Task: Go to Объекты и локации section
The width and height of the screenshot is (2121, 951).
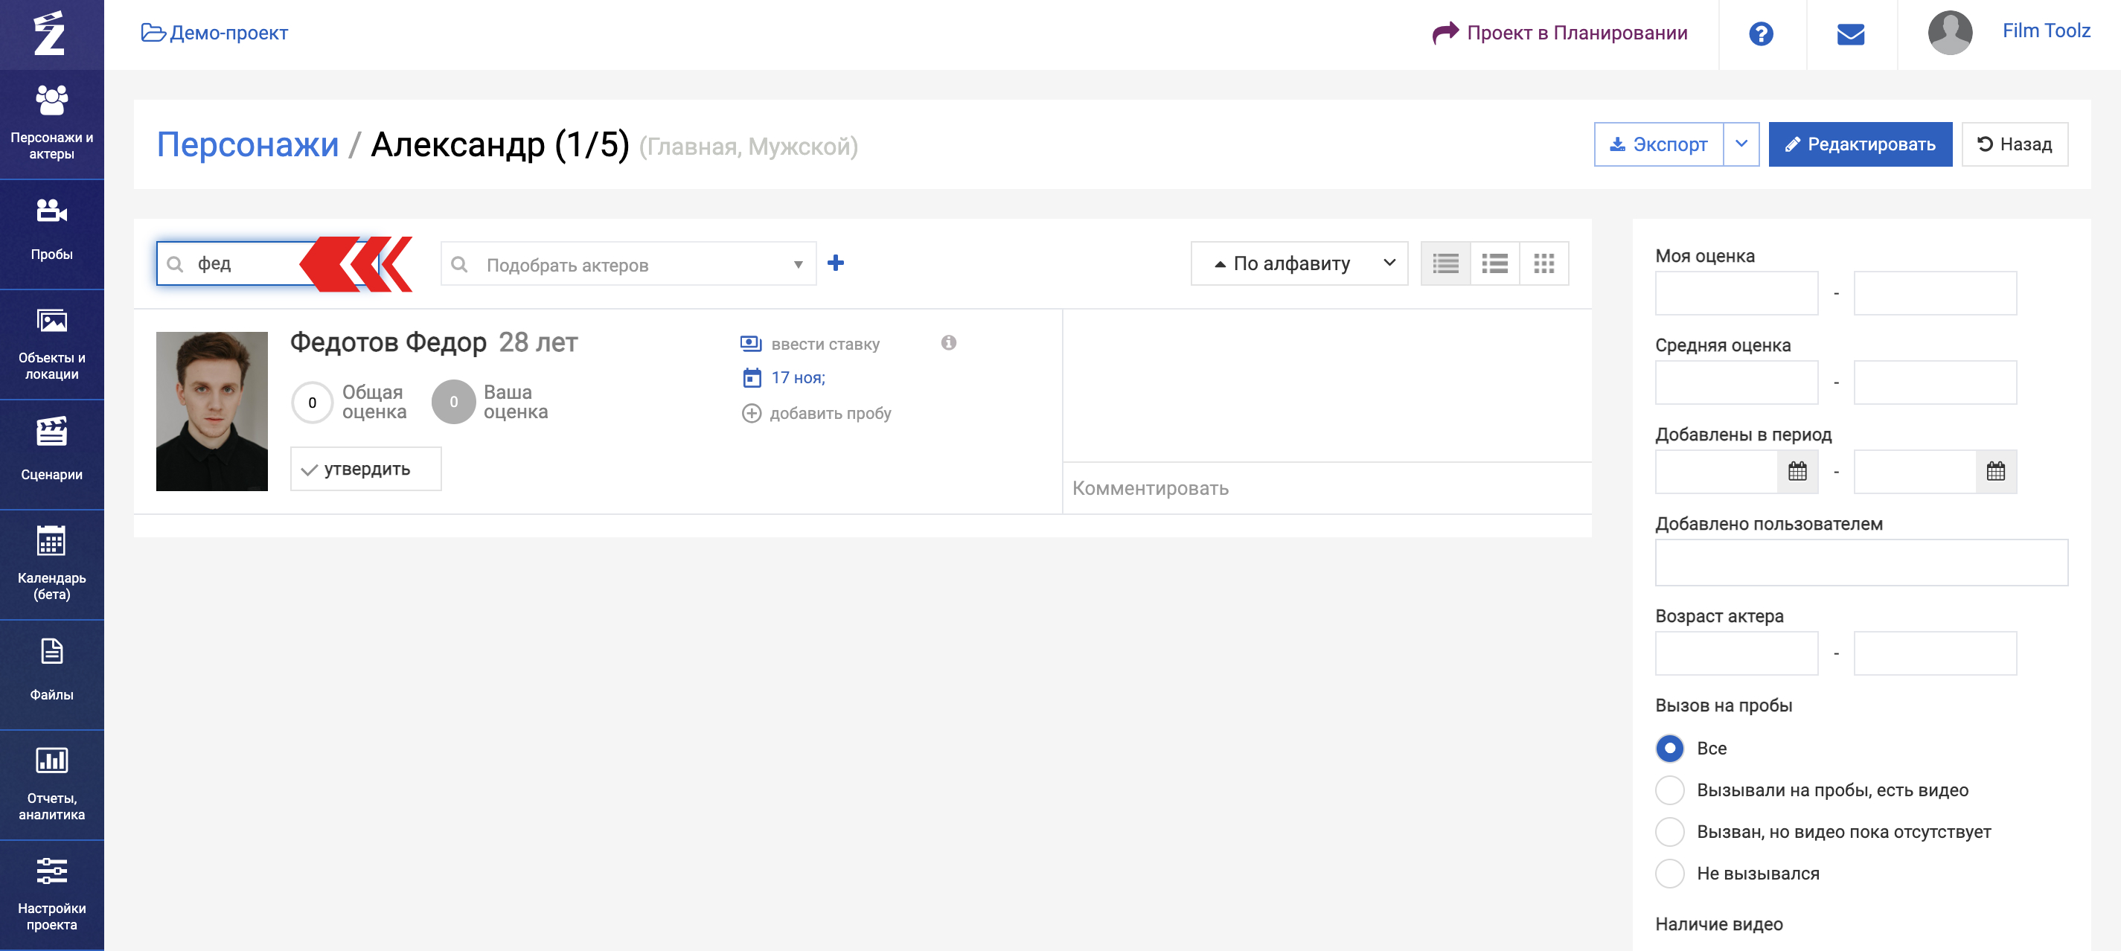Action: pos(52,345)
